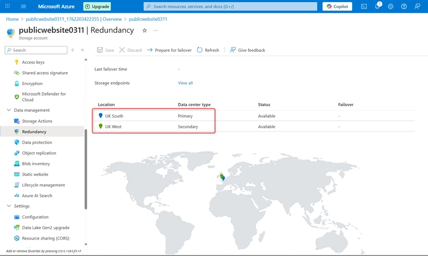Favorite the resource with star icon
428x256 pixels.
144,30
